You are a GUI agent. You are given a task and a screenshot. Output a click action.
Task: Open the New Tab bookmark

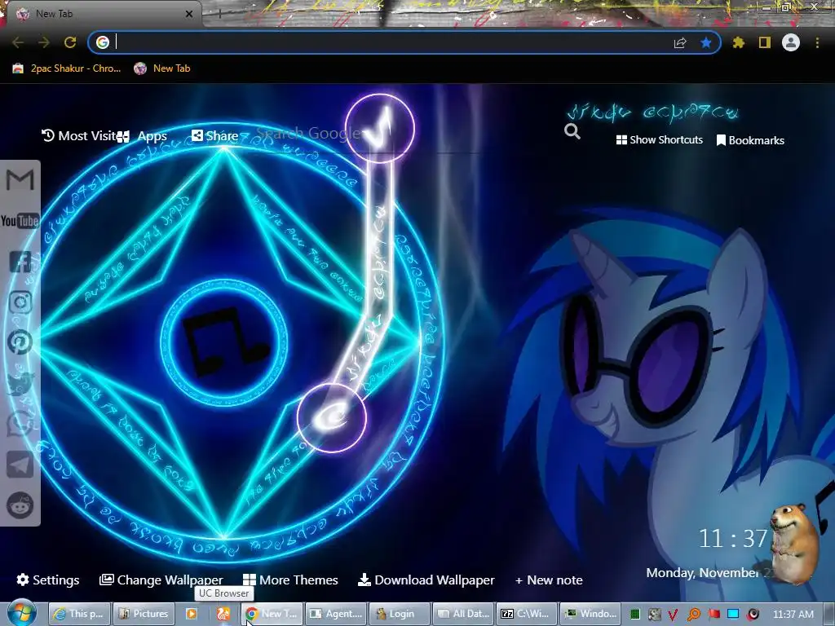(162, 68)
